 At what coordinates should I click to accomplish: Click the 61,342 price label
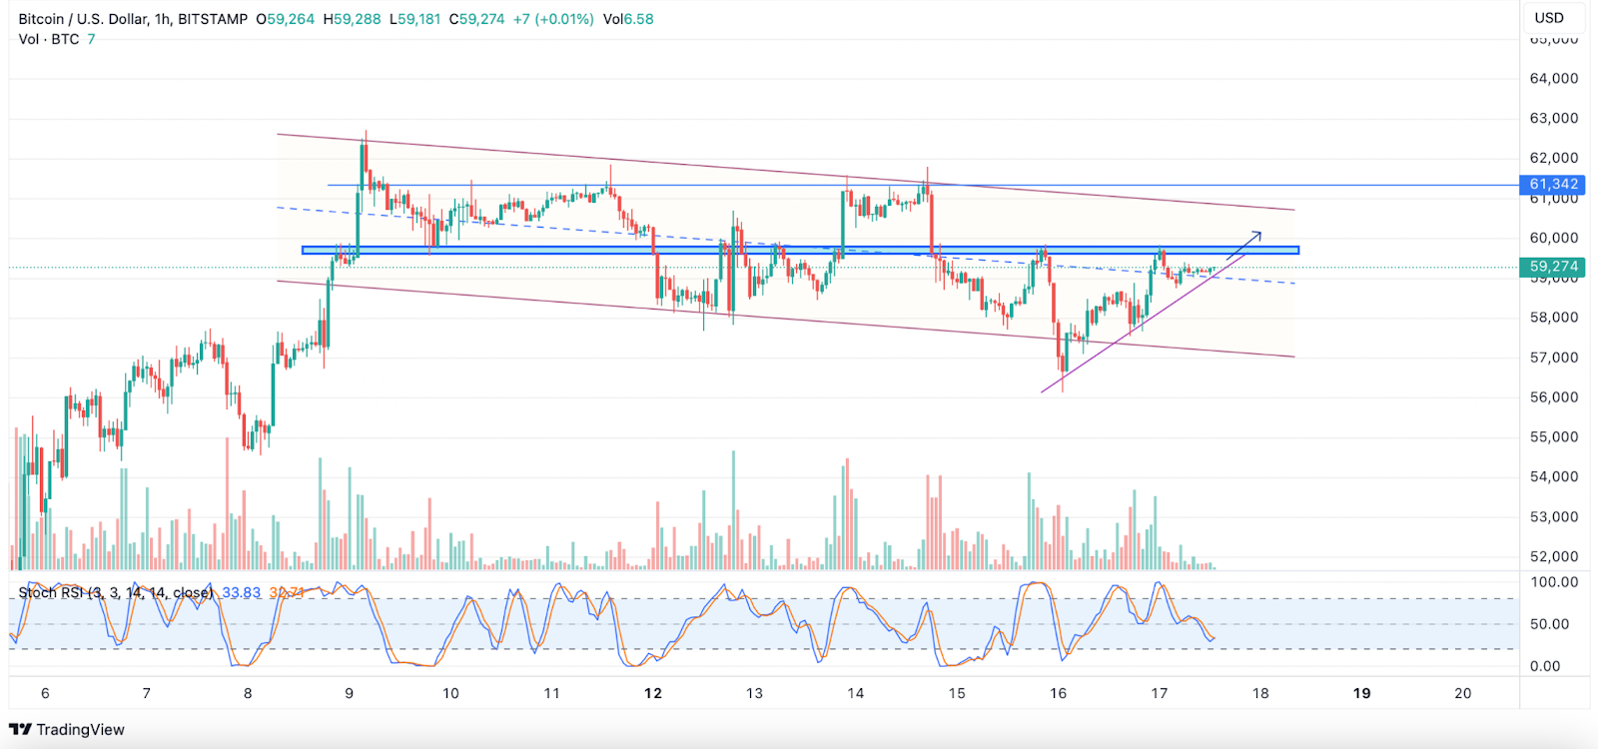(x=1554, y=184)
